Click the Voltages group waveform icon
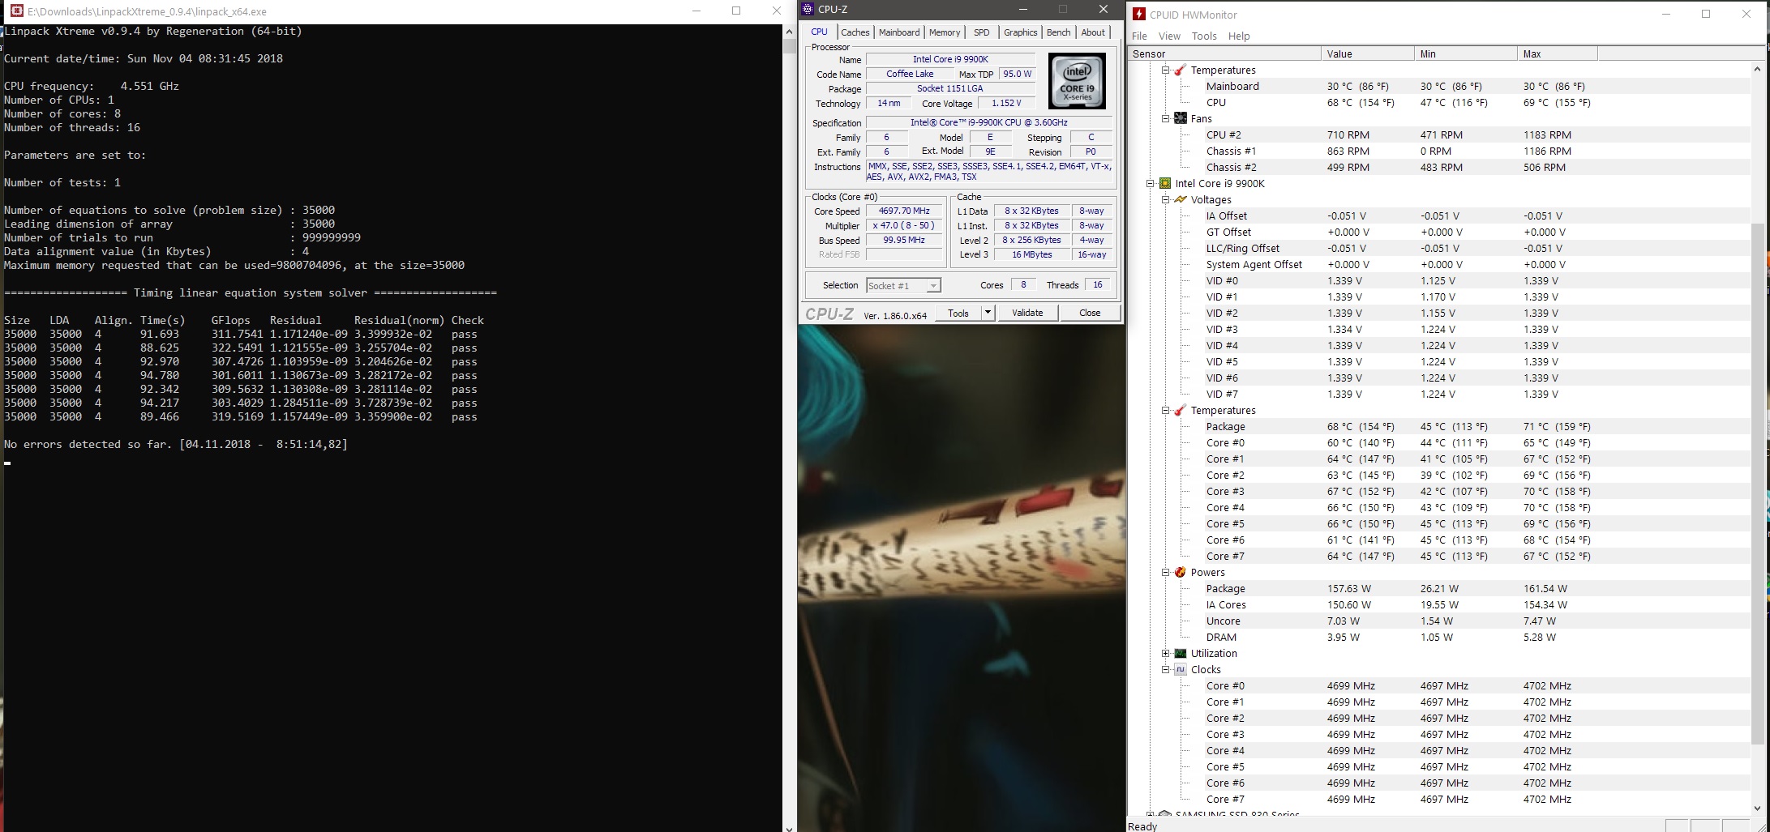The image size is (1770, 832). 1180,200
